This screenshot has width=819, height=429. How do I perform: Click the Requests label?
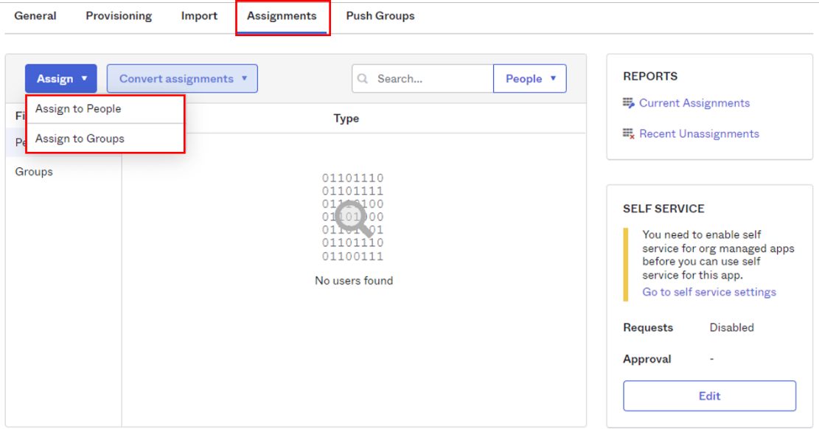coord(648,327)
